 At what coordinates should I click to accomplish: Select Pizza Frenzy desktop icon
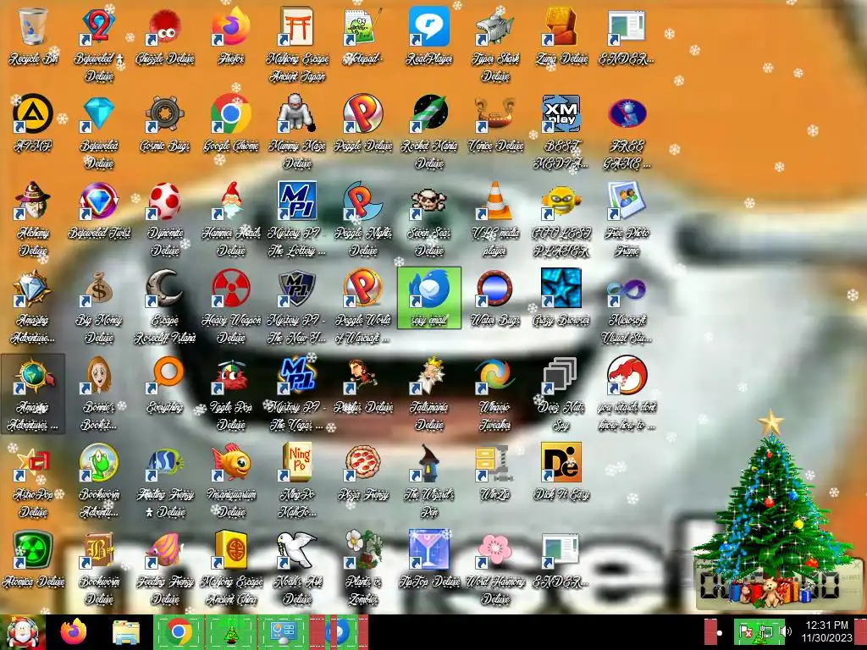pos(363,472)
